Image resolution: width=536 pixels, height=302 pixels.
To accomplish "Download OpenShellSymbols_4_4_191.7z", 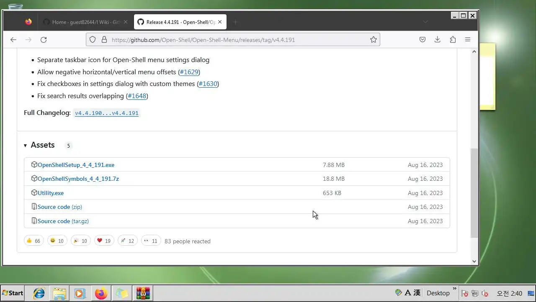I will click(78, 179).
